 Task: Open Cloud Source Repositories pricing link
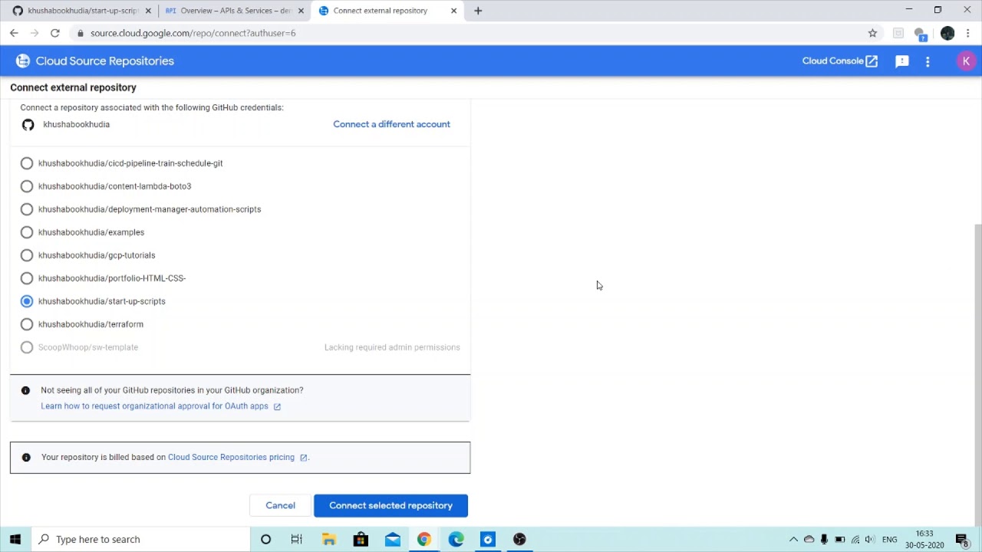pyautogui.click(x=231, y=457)
